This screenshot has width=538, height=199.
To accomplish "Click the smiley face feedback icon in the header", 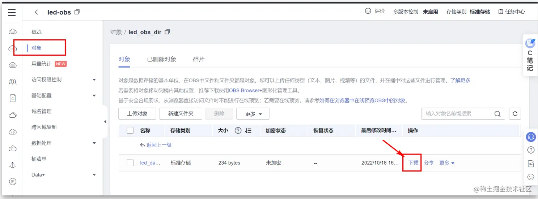I will 368,11.
